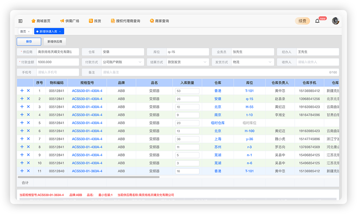This screenshot has width=357, height=214.
Task: Delete row 6 with the X icon
Action: pyautogui.click(x=28, y=131)
